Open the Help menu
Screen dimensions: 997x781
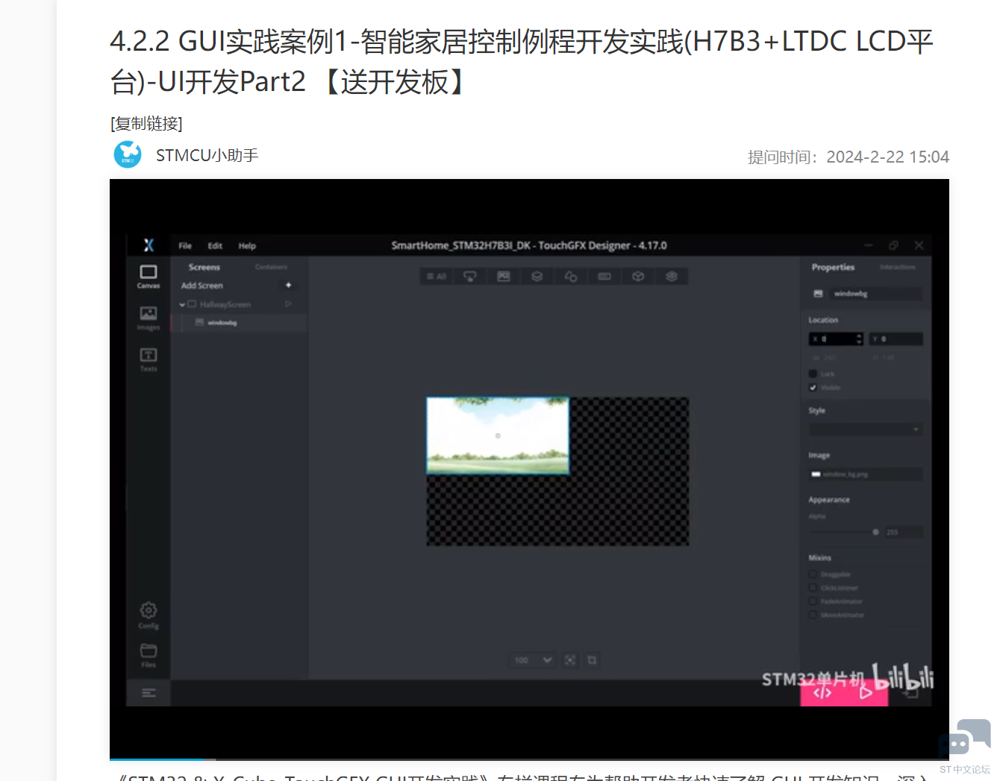(247, 245)
